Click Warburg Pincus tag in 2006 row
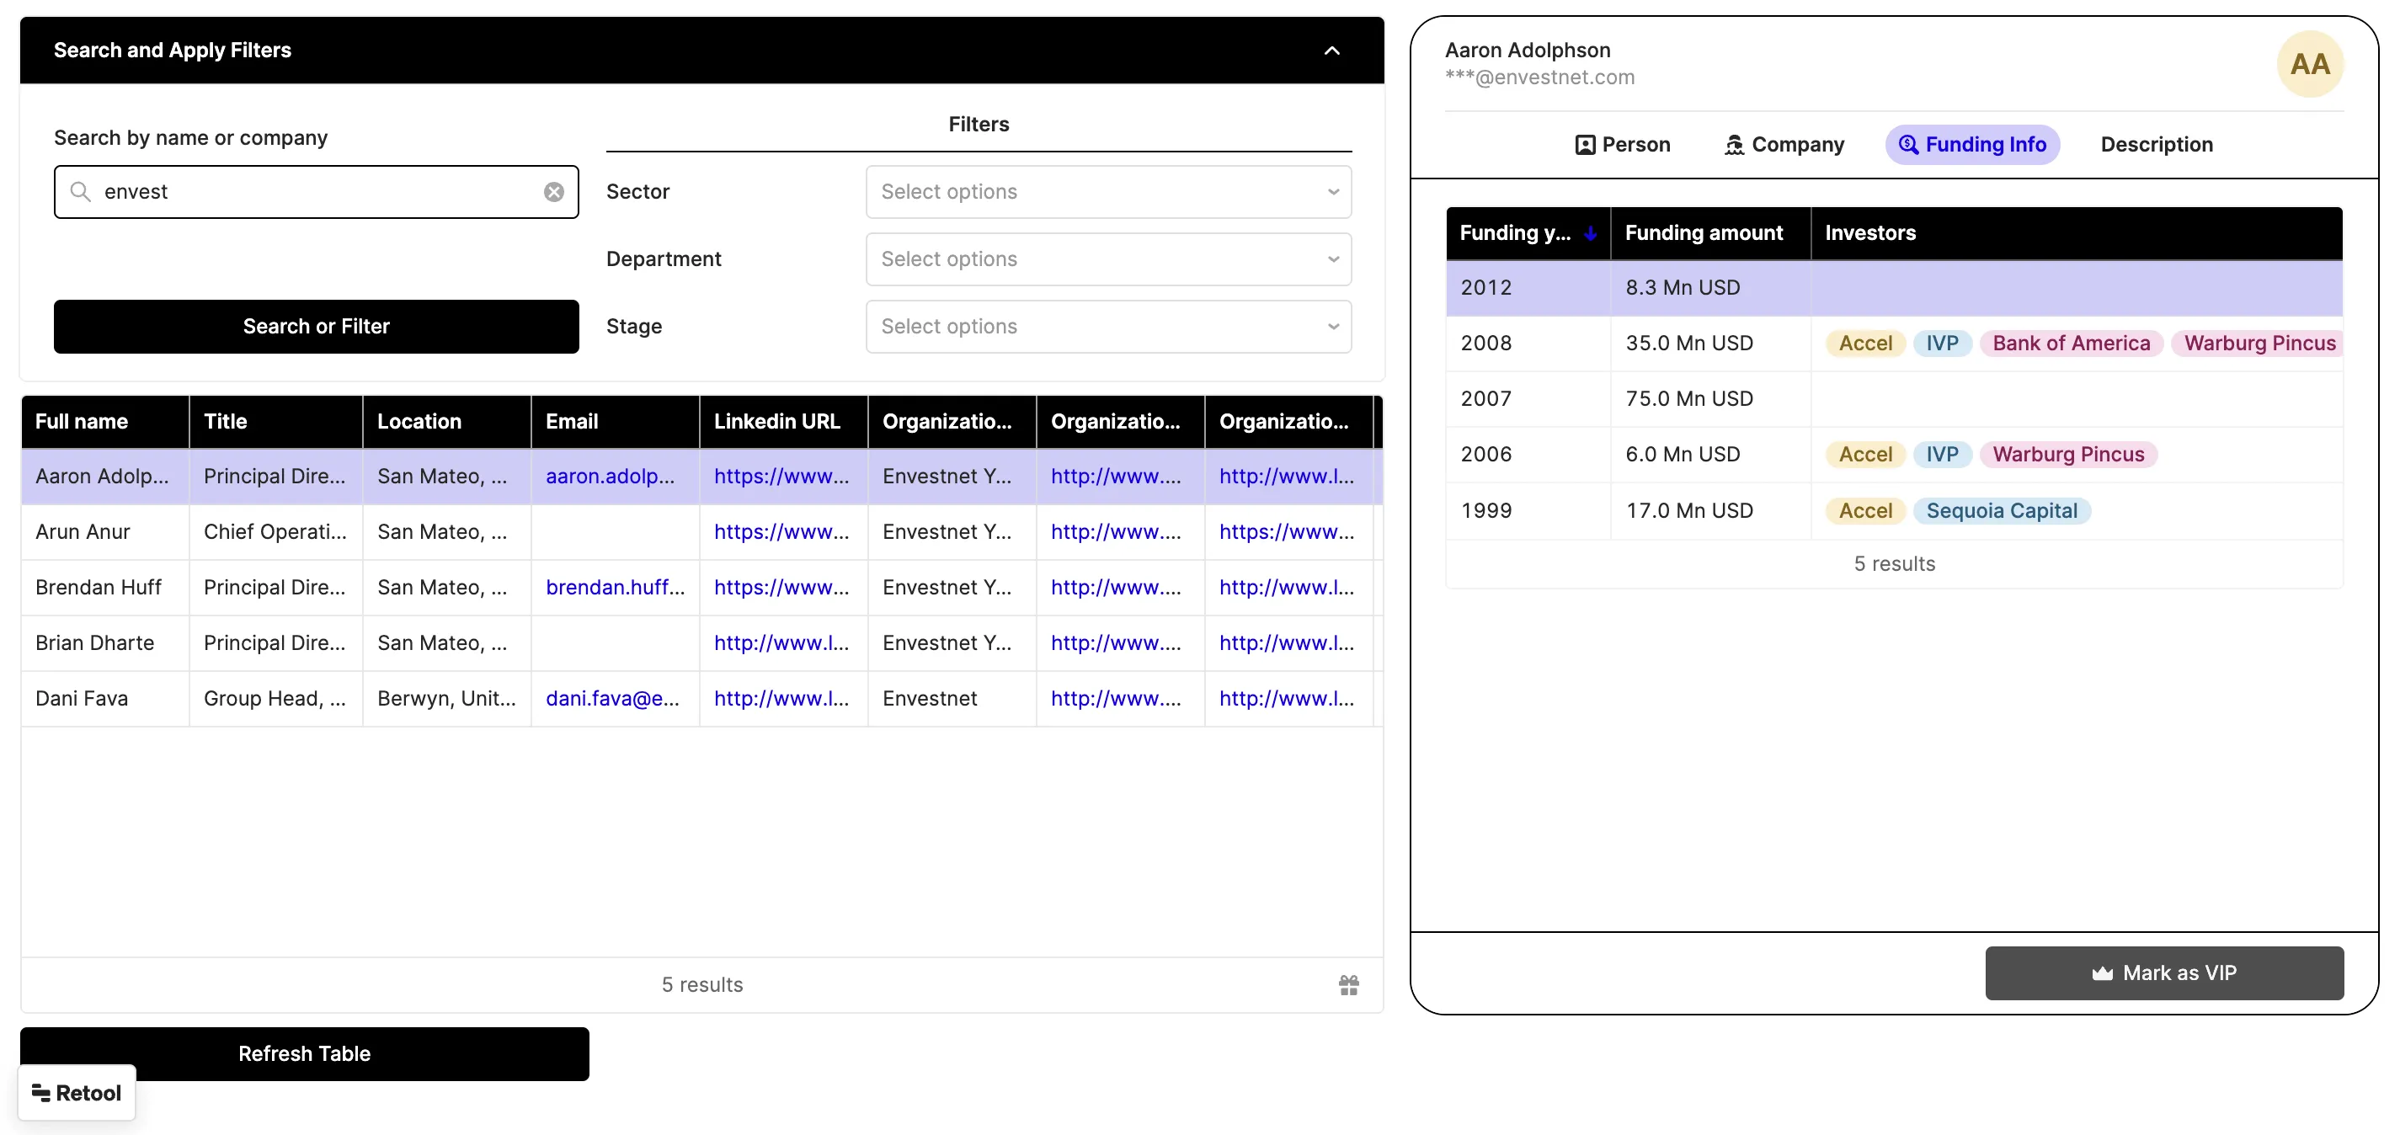2400x1135 pixels. tap(2067, 455)
